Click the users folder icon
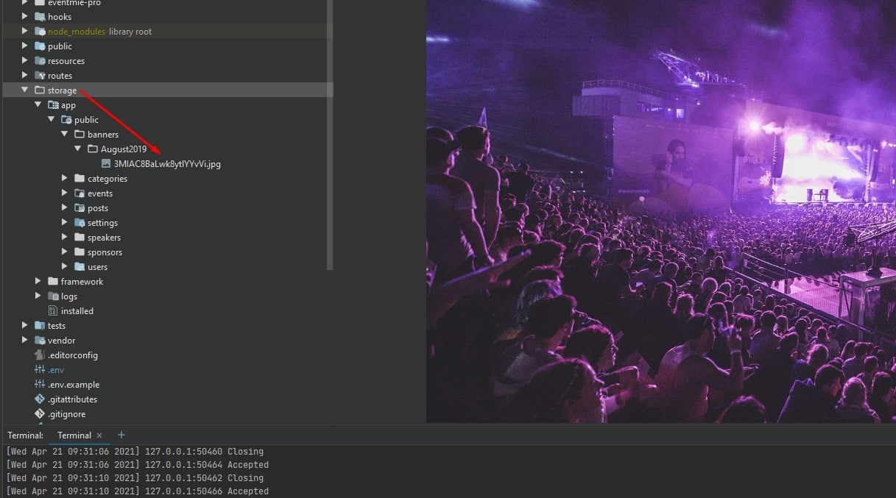 [x=80, y=267]
